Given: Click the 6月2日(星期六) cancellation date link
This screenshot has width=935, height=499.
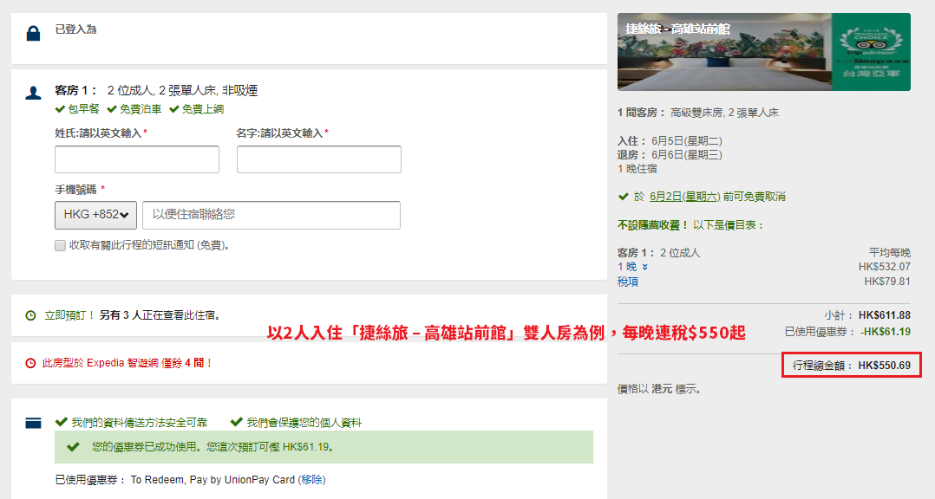Looking at the screenshot, I should pyautogui.click(x=684, y=197).
